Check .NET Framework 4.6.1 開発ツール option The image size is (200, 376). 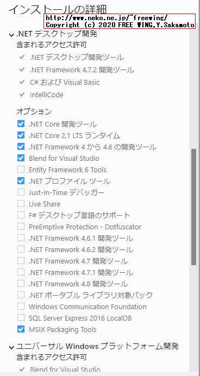point(21,238)
